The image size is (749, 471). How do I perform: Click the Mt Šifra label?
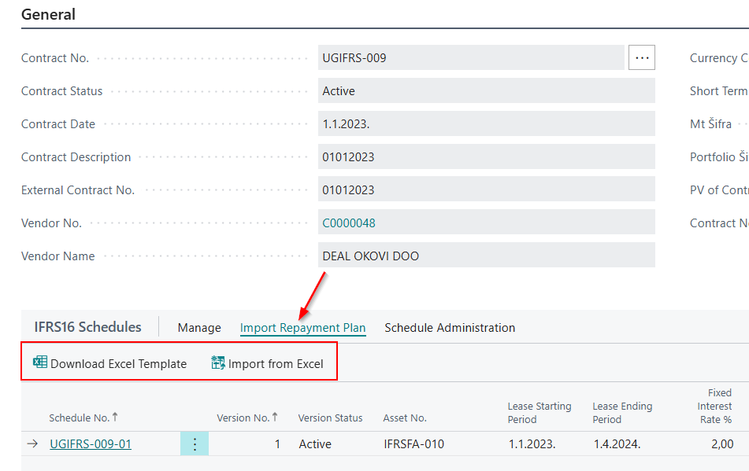pos(710,124)
